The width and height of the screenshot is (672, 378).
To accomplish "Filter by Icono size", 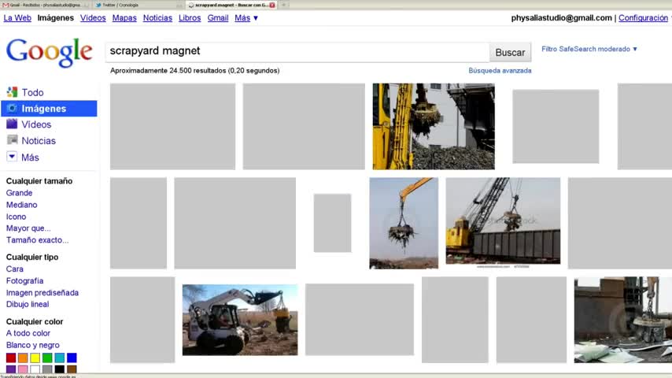I will tap(16, 217).
